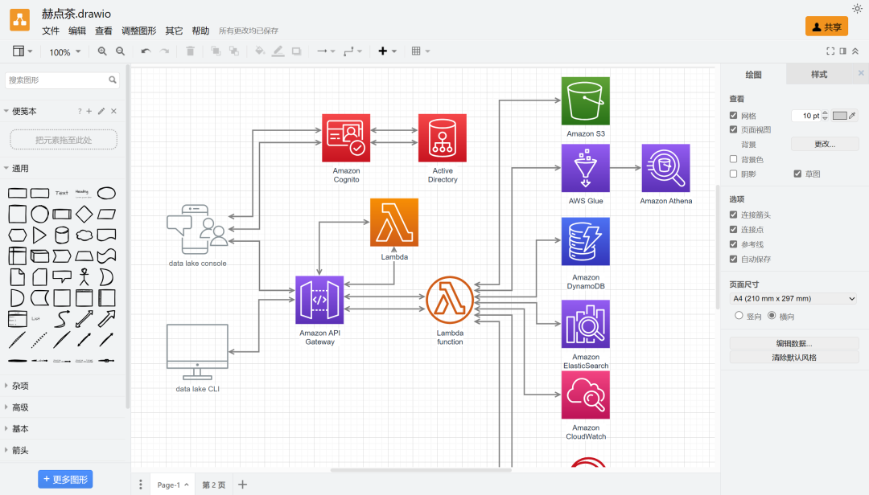Open the 编辑 menu
Viewport: 869px width, 495px height.
pyautogui.click(x=77, y=31)
